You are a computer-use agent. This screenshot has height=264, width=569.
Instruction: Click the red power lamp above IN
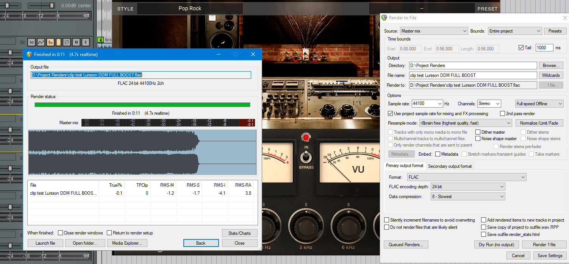[305, 137]
